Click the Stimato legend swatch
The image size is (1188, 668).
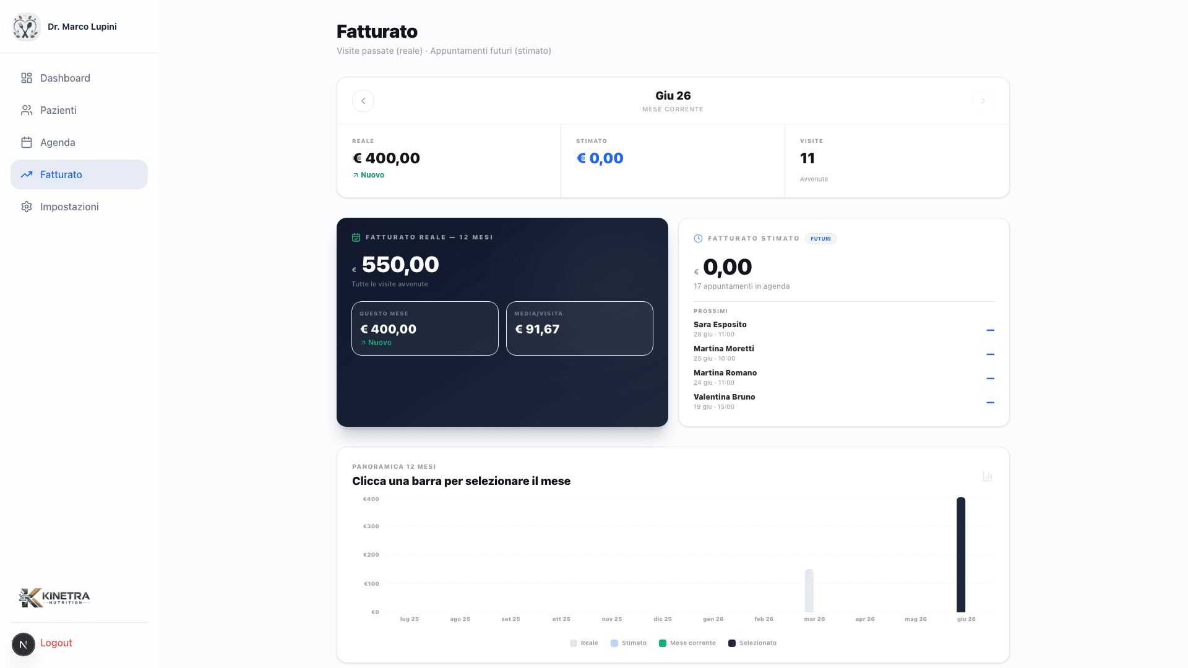coord(614,643)
